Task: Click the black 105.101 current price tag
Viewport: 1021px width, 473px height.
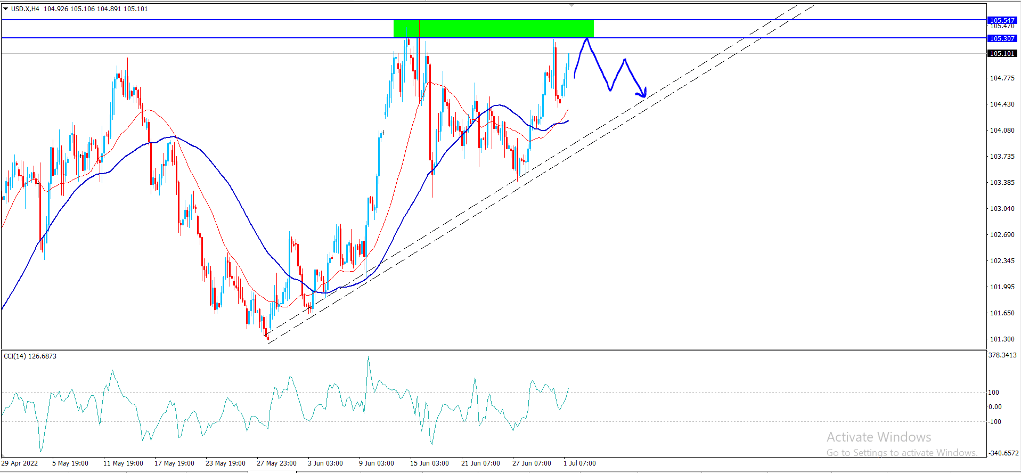Action: coord(1002,54)
